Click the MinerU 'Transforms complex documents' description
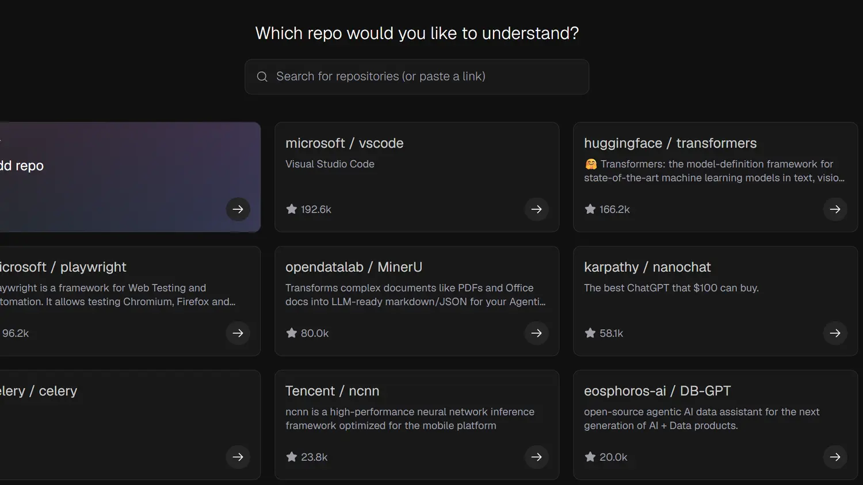The height and width of the screenshot is (485, 863). point(415,295)
